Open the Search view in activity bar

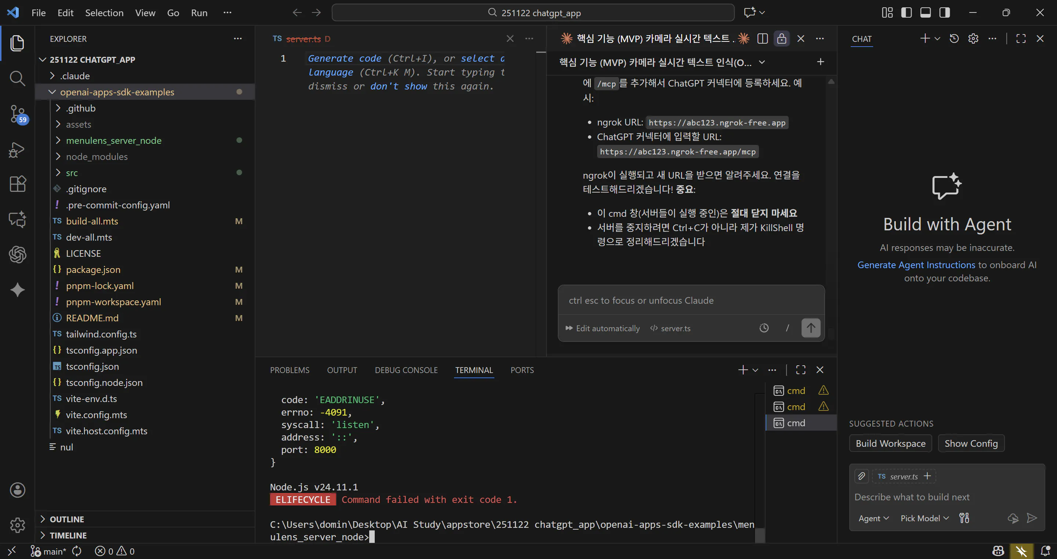point(17,78)
